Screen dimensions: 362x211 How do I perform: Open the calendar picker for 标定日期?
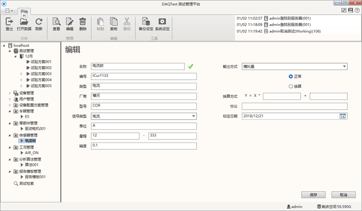coord(343,116)
